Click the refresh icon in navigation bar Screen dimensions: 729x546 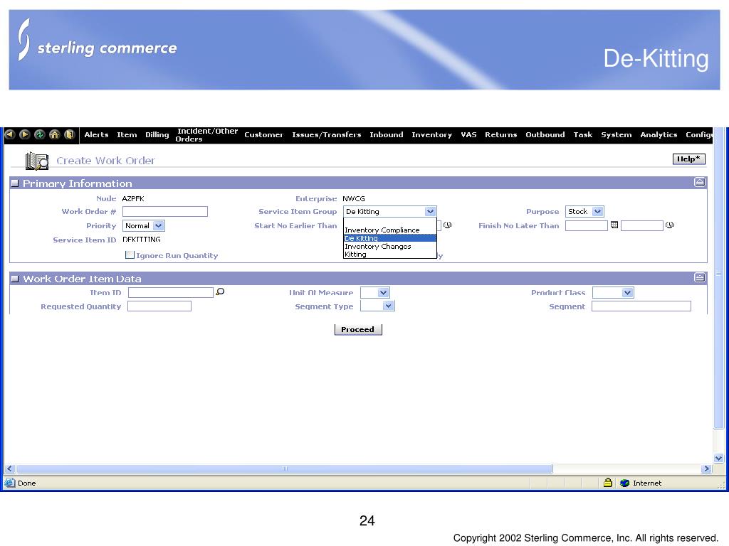coord(40,134)
